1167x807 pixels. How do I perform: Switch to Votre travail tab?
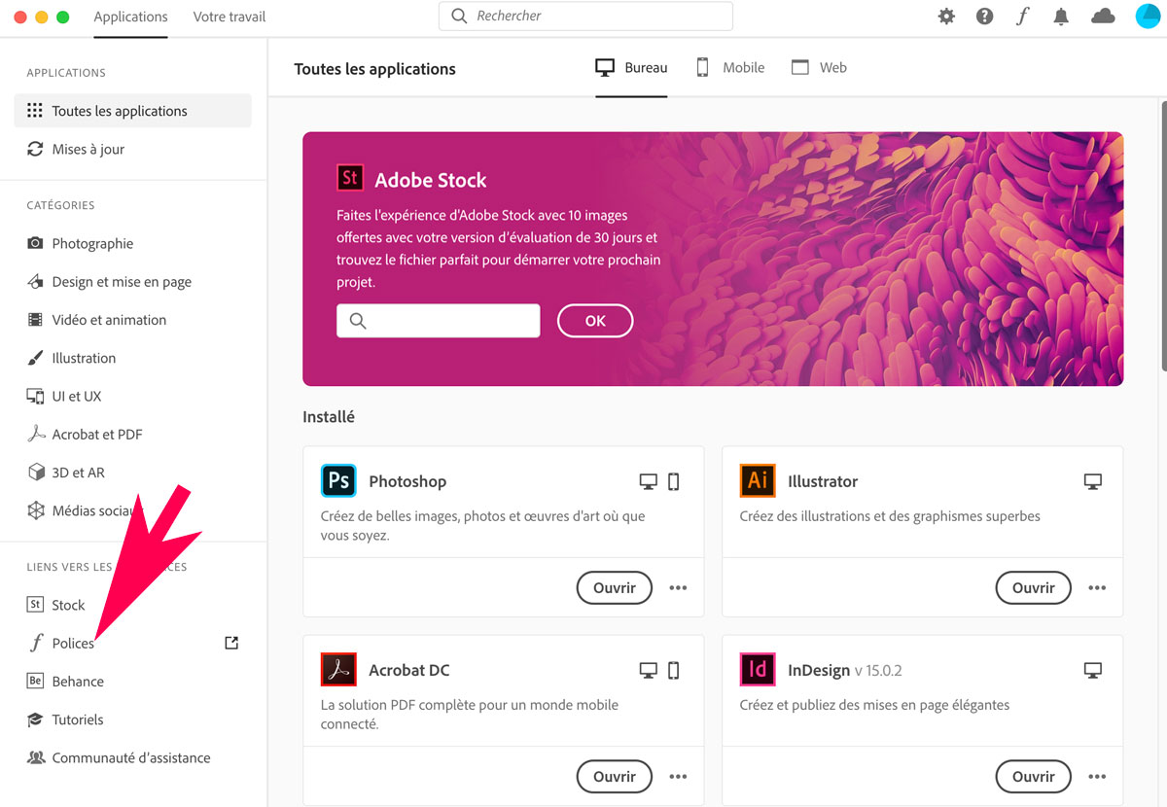[x=230, y=17]
